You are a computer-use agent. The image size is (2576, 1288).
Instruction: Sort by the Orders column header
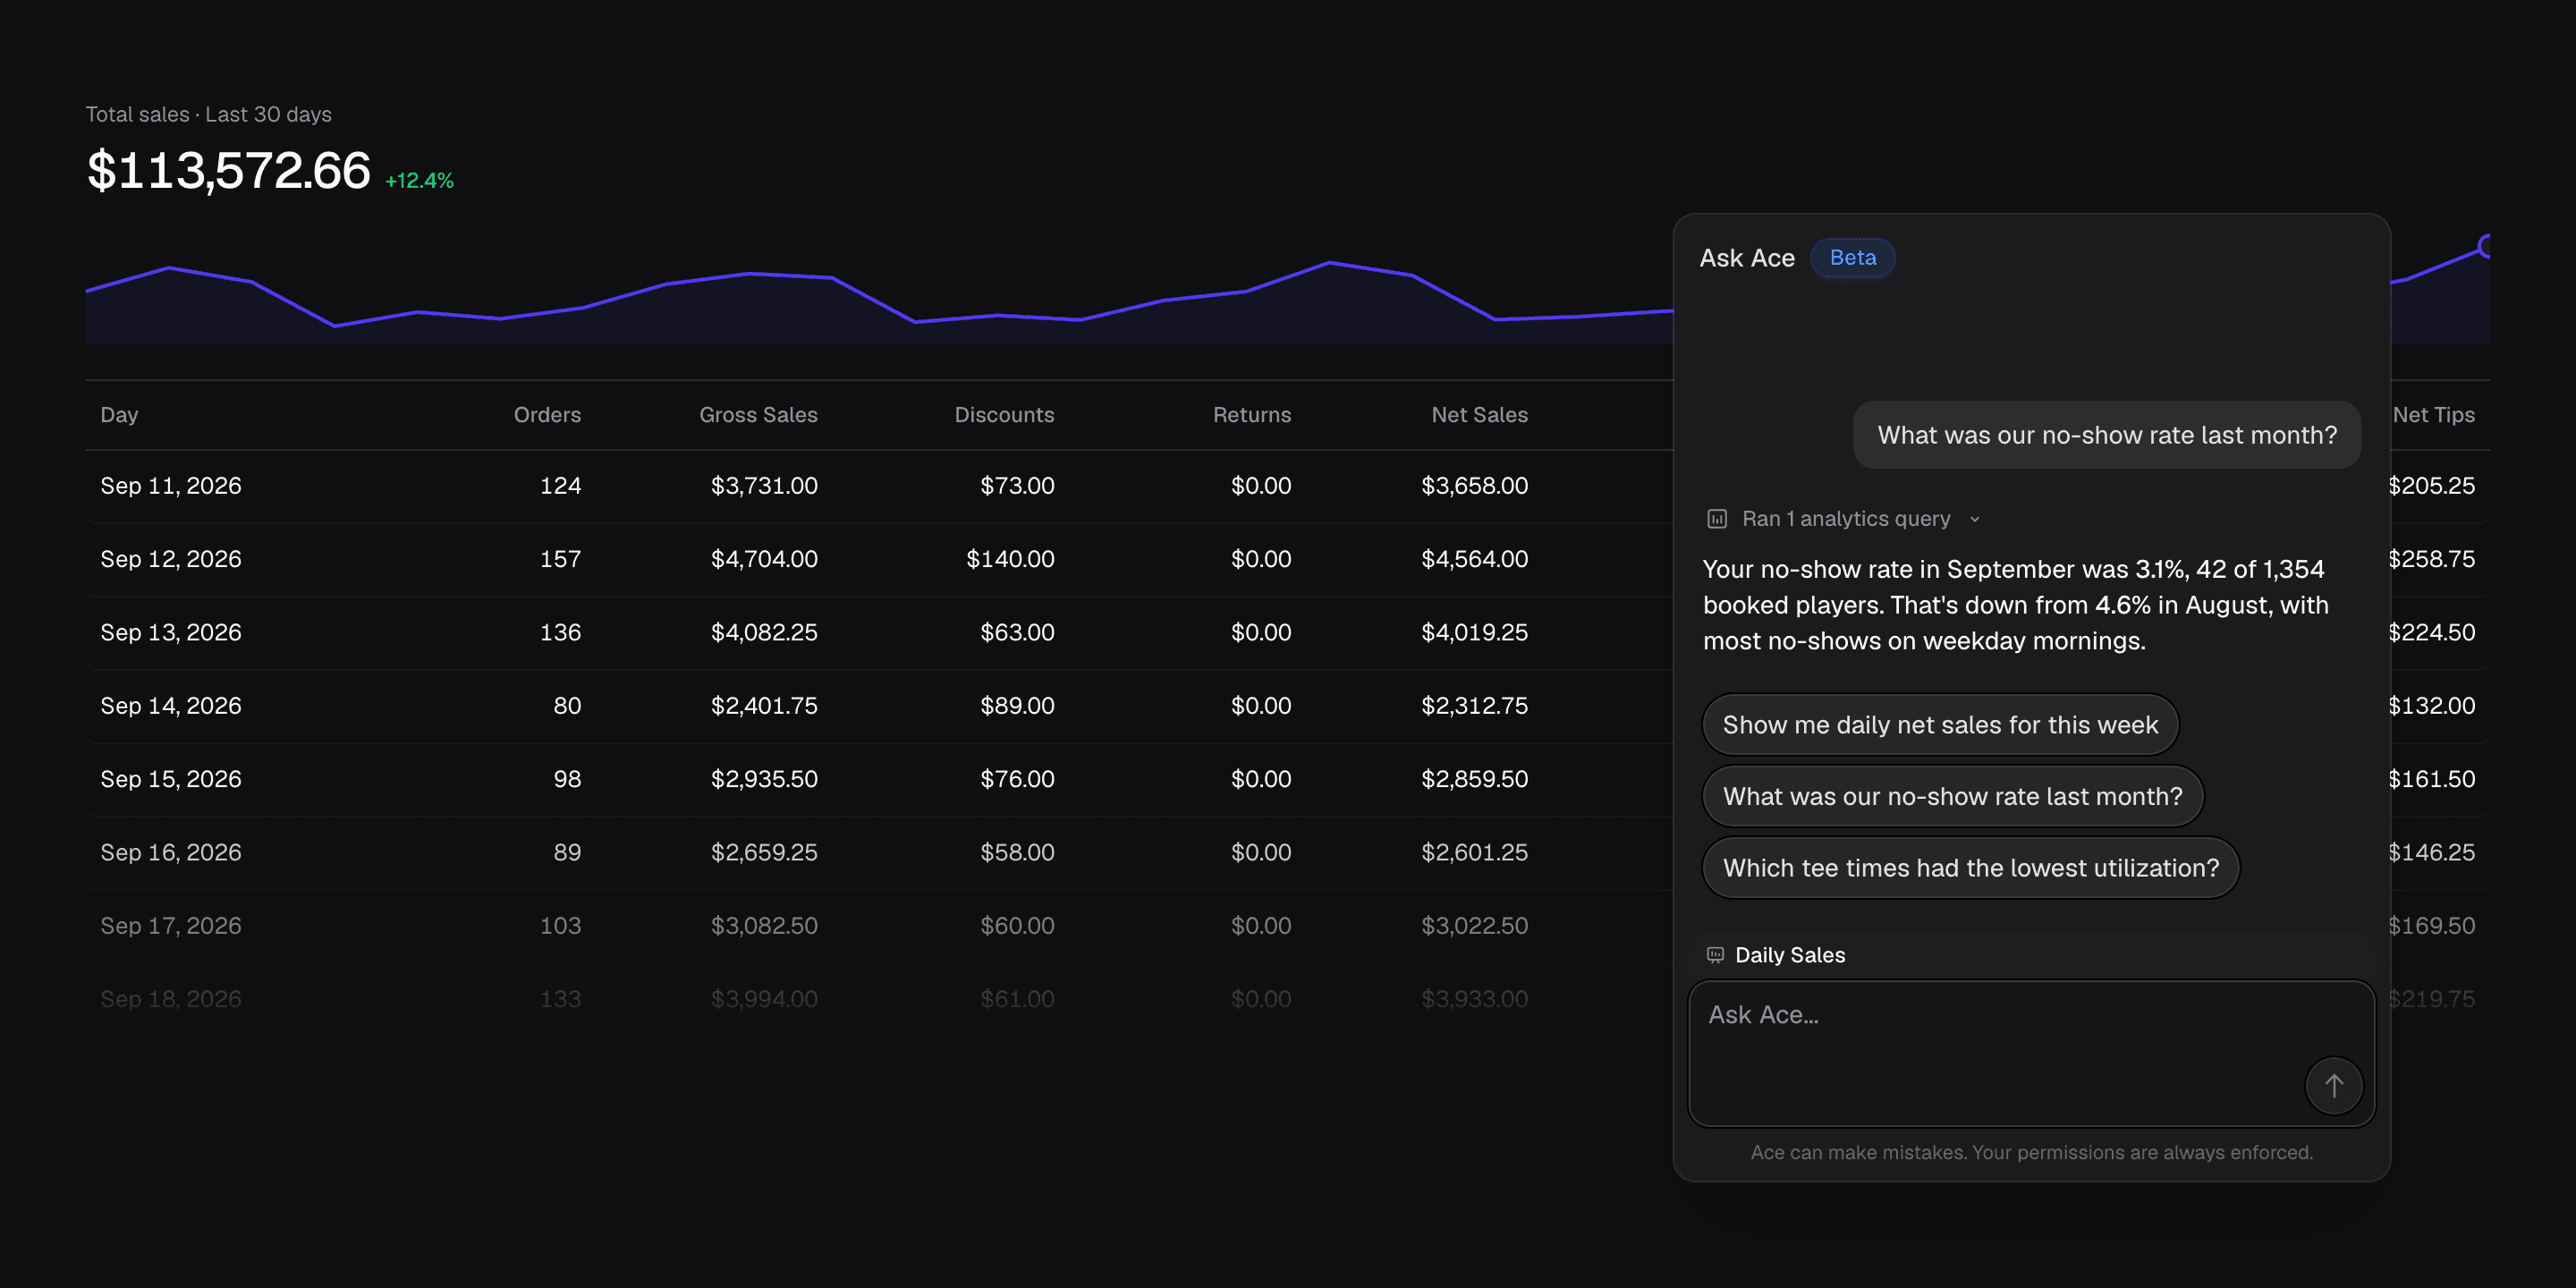tap(547, 415)
